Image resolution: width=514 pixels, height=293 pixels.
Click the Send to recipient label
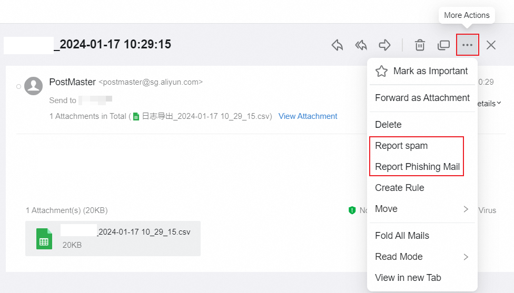[63, 100]
